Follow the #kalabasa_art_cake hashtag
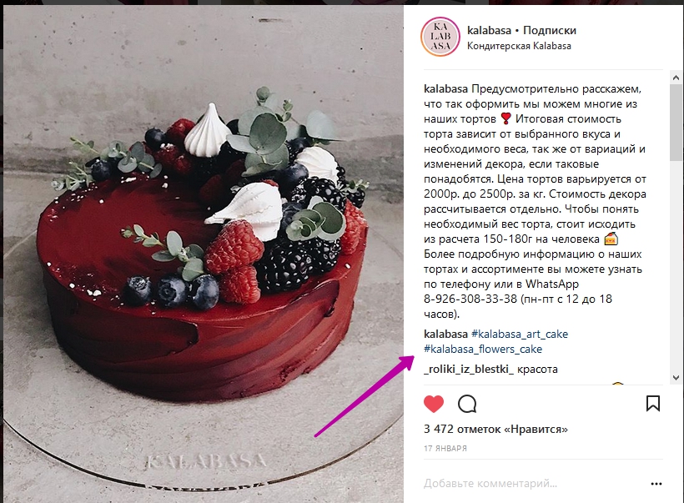Image resolution: width=684 pixels, height=503 pixels. pyautogui.click(x=520, y=334)
